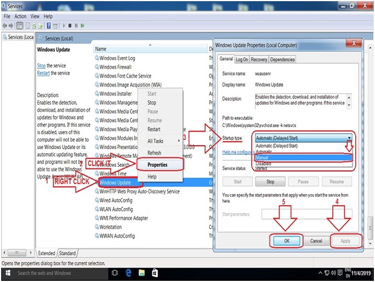Image resolution: width=375 pixels, height=282 pixels.
Task: Click the green Restart Service icon in the toolbar
Action: point(83,26)
